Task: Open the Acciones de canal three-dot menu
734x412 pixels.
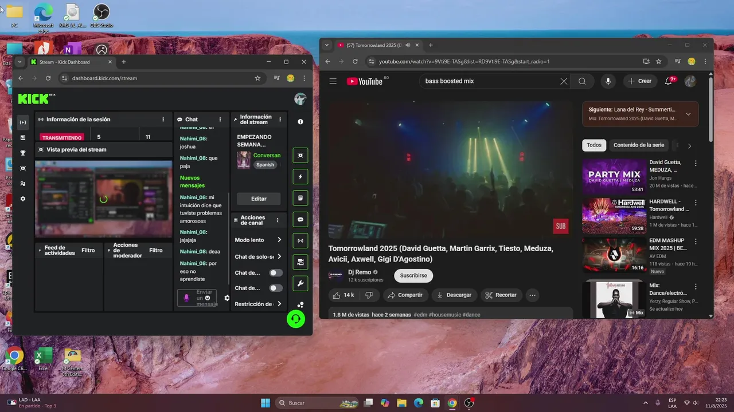Action: point(278,220)
